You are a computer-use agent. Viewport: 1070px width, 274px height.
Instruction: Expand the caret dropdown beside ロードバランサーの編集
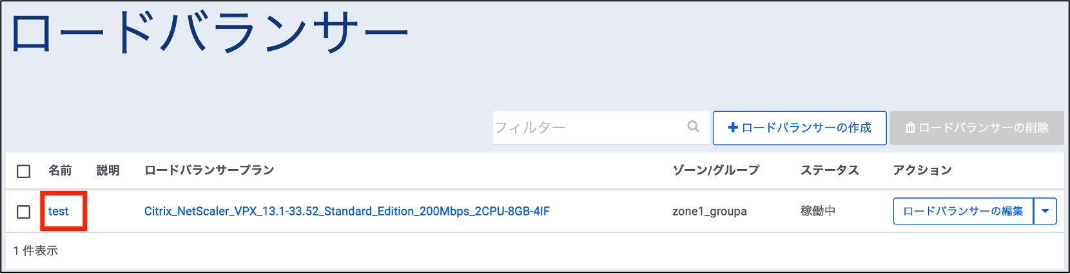pyautogui.click(x=1045, y=211)
